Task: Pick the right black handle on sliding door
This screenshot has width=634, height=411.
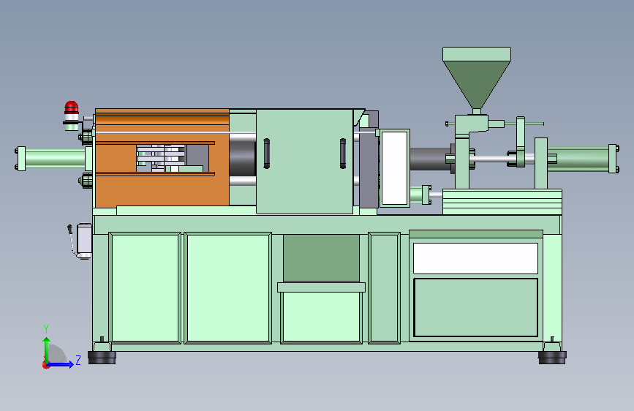Action: point(343,154)
